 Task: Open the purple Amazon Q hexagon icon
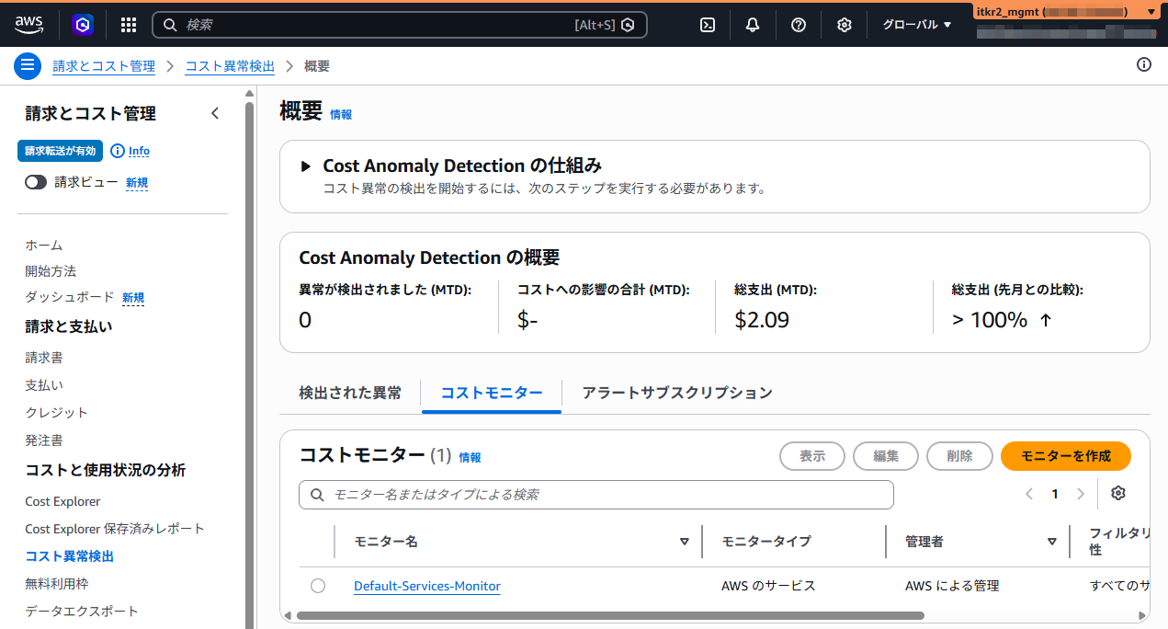(83, 25)
